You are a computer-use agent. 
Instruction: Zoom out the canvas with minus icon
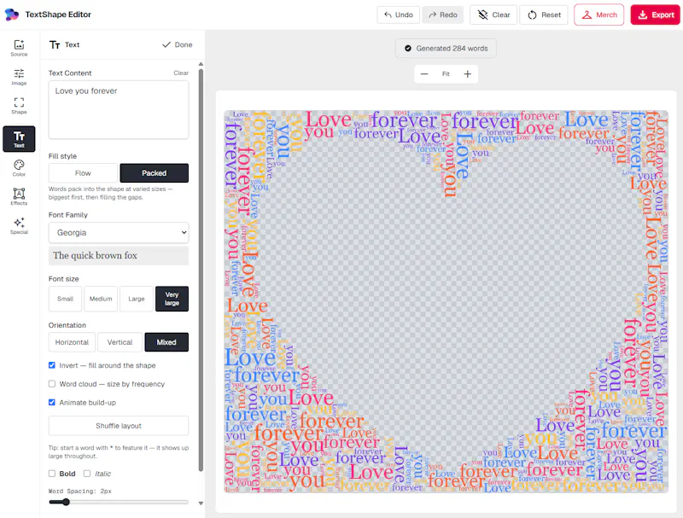tap(423, 74)
